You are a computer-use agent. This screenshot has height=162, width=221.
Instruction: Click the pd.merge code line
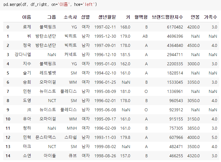point(50,4)
